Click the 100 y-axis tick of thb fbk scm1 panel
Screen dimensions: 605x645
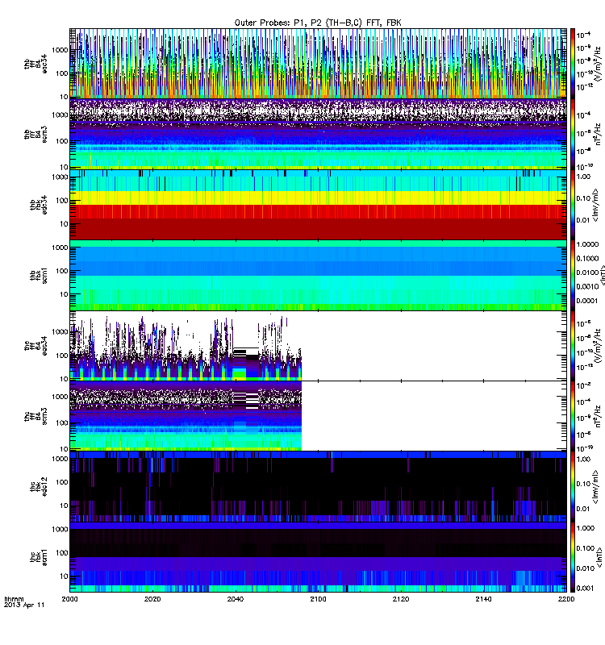click(62, 271)
